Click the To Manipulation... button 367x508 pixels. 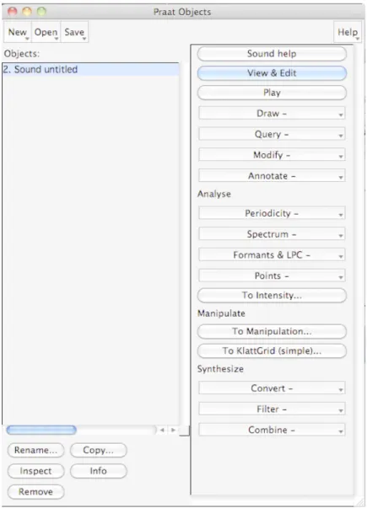point(272,331)
